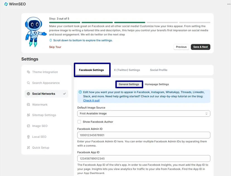Open the Default Image Source dropdown

(x=144, y=114)
